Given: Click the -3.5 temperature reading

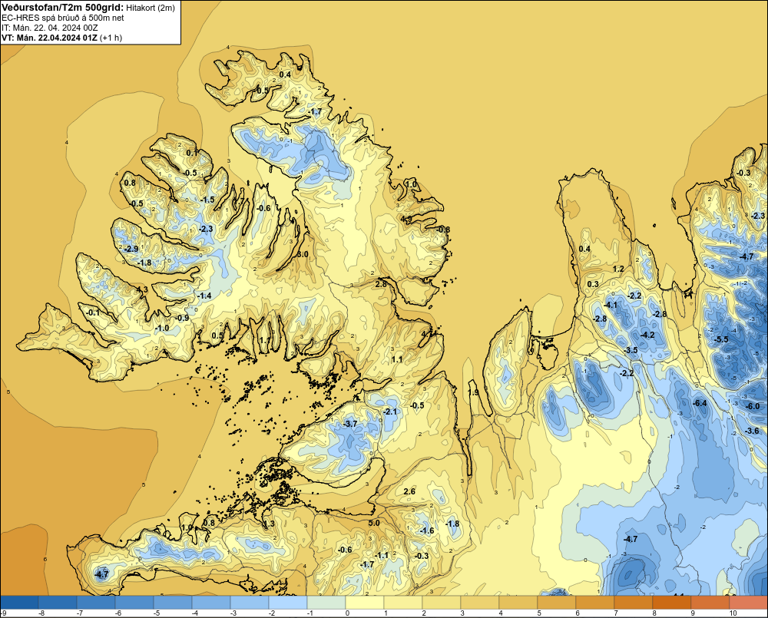Looking at the screenshot, I should [x=631, y=350].
